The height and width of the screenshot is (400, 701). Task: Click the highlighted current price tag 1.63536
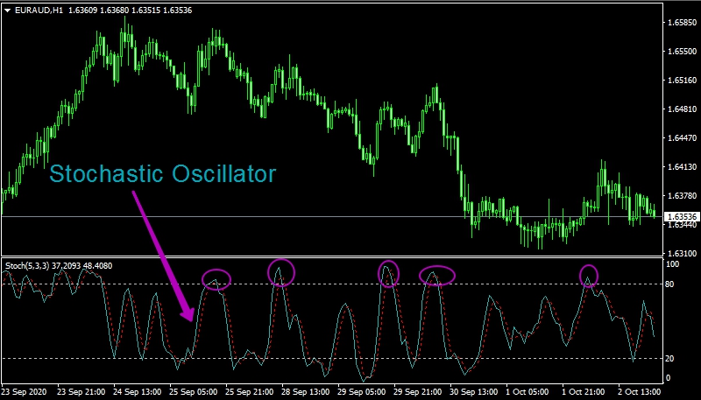pyautogui.click(x=680, y=216)
